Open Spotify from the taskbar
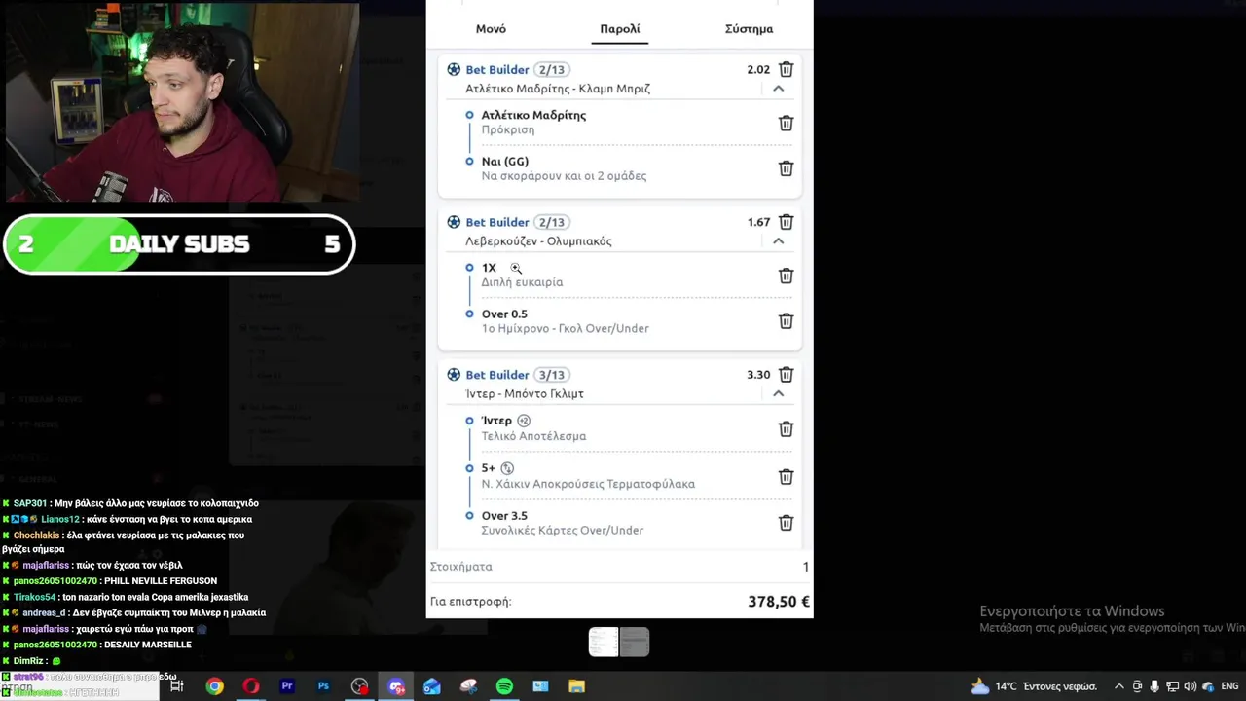 (x=504, y=686)
